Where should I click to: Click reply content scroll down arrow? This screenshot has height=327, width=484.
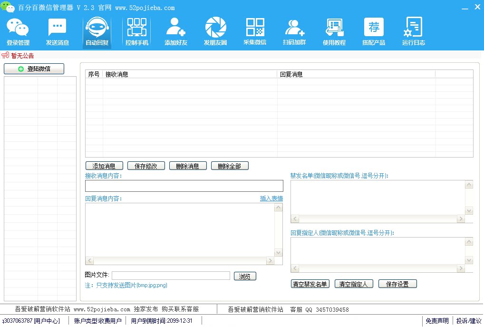coord(279,253)
